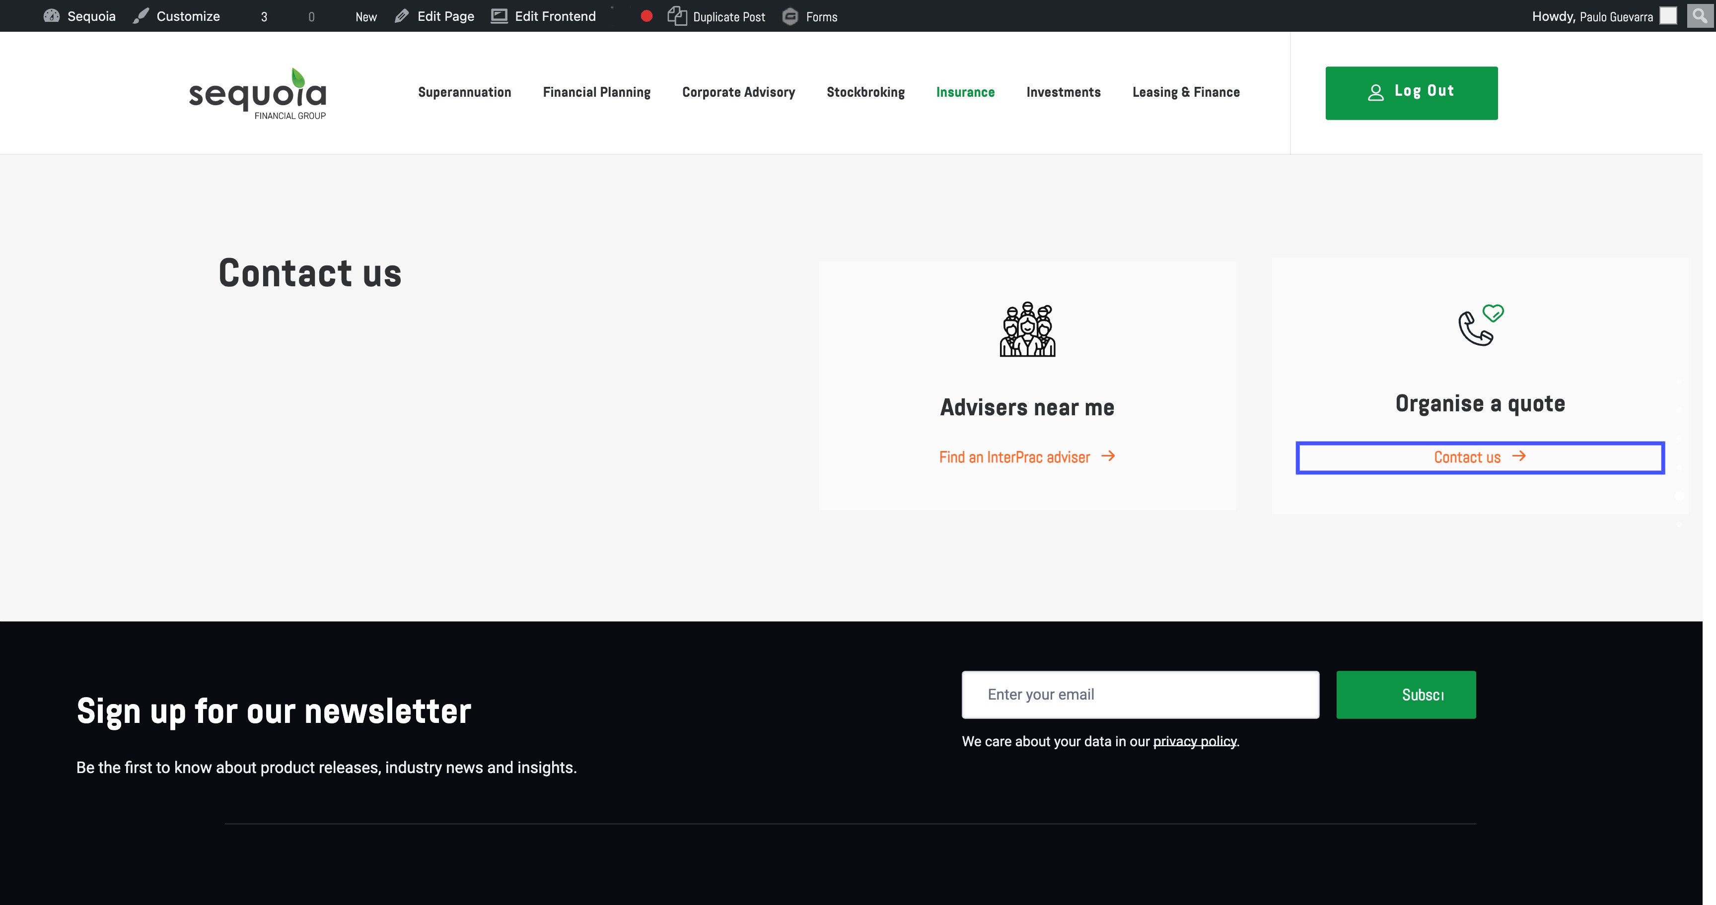This screenshot has width=1716, height=905.
Task: Open the New content admin menu
Action: 366,17
